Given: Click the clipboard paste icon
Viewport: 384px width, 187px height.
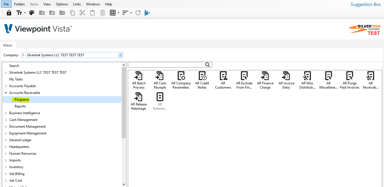Looking at the screenshot, I should pos(92,13).
